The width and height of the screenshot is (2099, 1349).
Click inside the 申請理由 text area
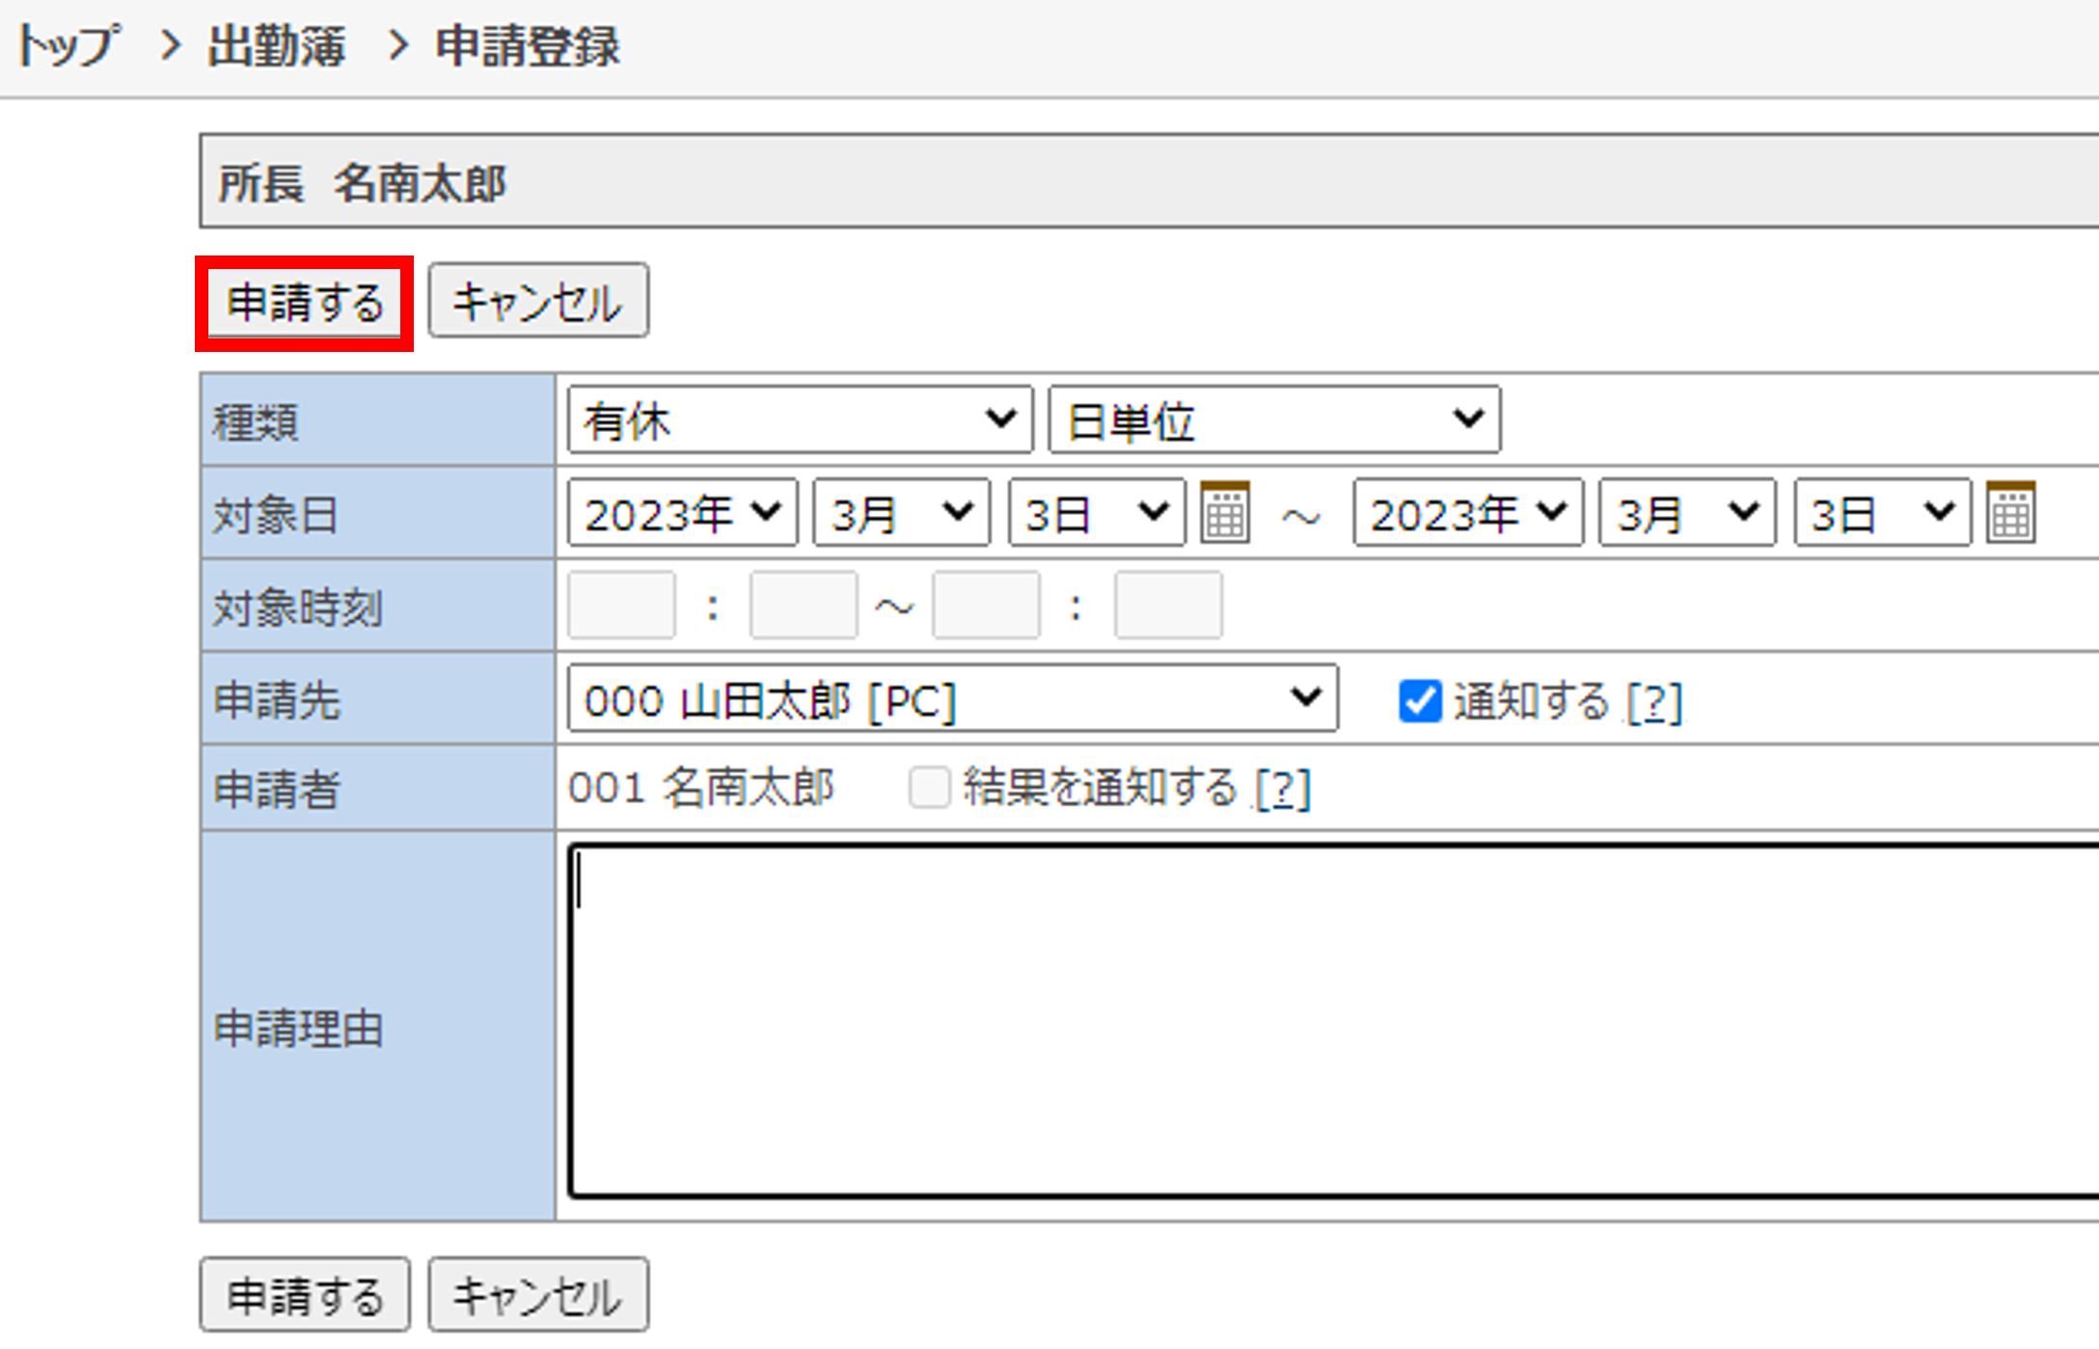[1331, 1022]
